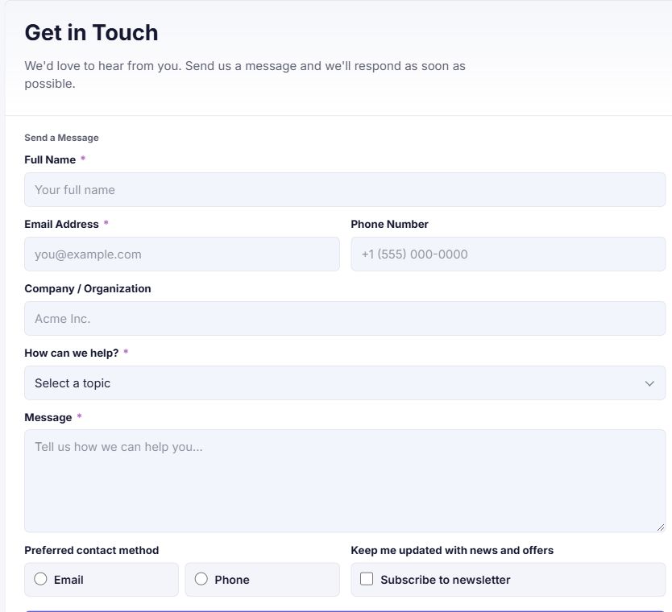672x612 pixels.
Task: Click the Send a Message section label
Action: [x=61, y=138]
